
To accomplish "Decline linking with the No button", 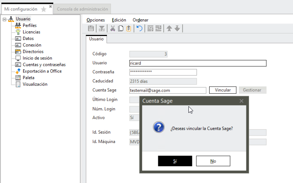I will click(x=213, y=161).
